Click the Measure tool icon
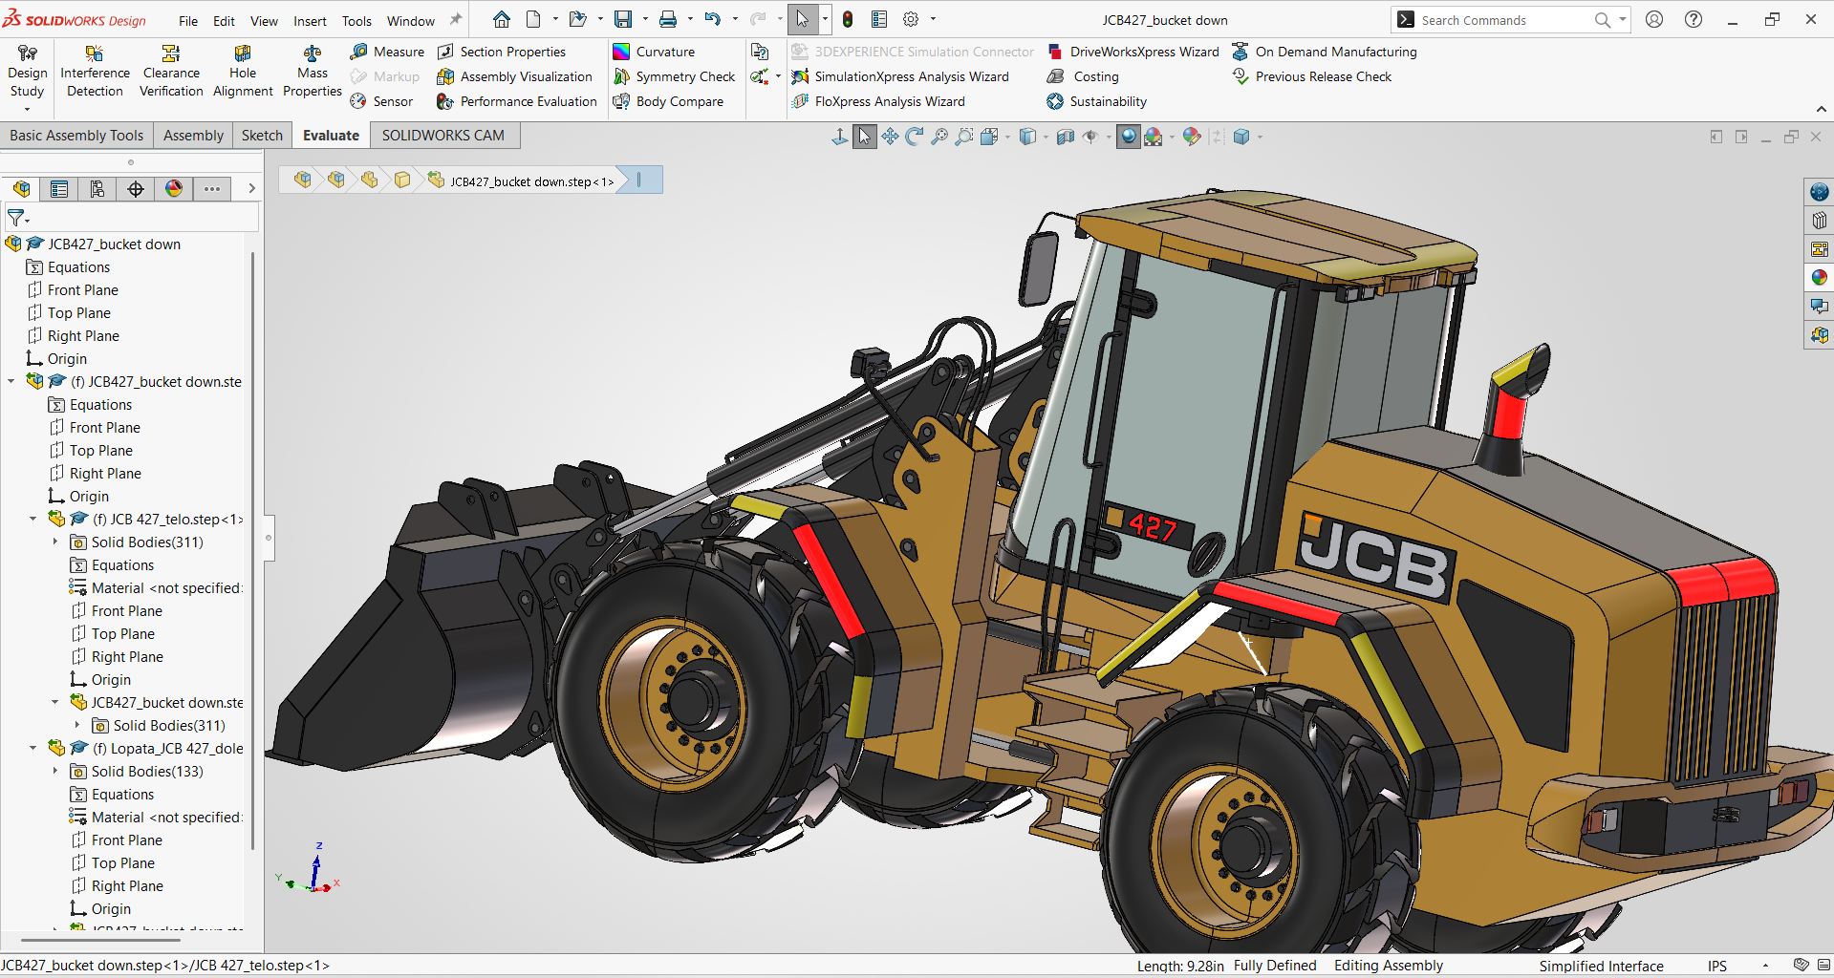This screenshot has height=978, width=1834. 359,52
